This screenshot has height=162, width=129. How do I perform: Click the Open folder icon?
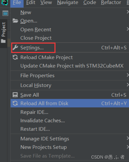(x=15, y=21)
